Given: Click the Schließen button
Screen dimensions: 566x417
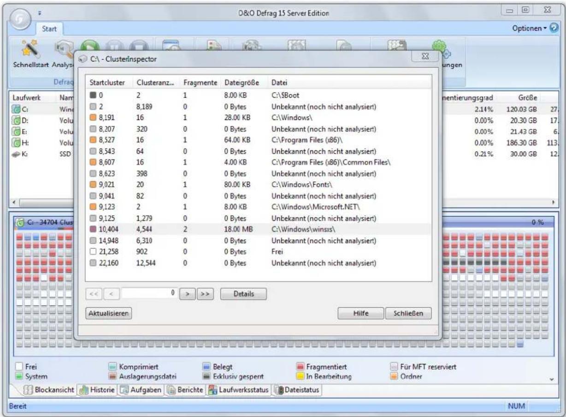Looking at the screenshot, I should tap(408, 313).
